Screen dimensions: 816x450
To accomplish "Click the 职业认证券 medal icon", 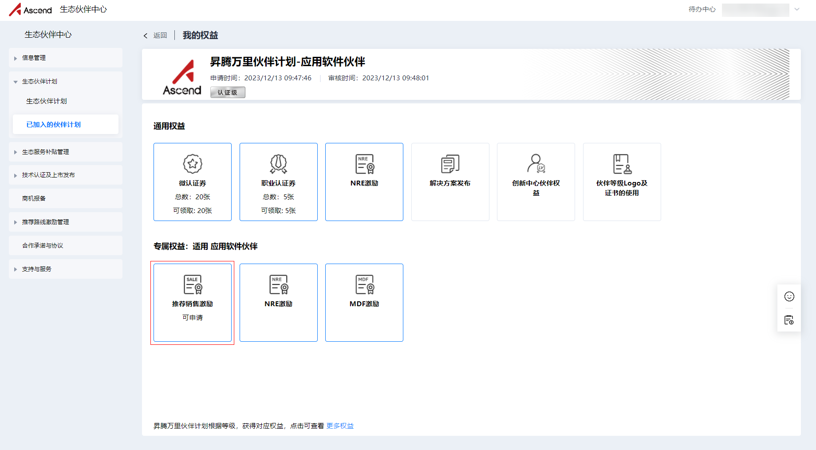I will pyautogui.click(x=279, y=164).
